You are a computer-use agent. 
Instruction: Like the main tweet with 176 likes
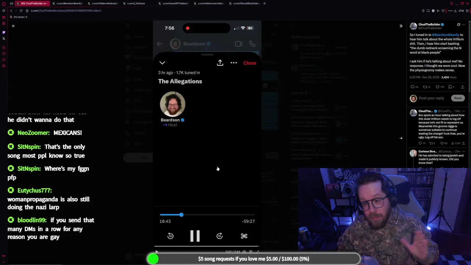440,87
